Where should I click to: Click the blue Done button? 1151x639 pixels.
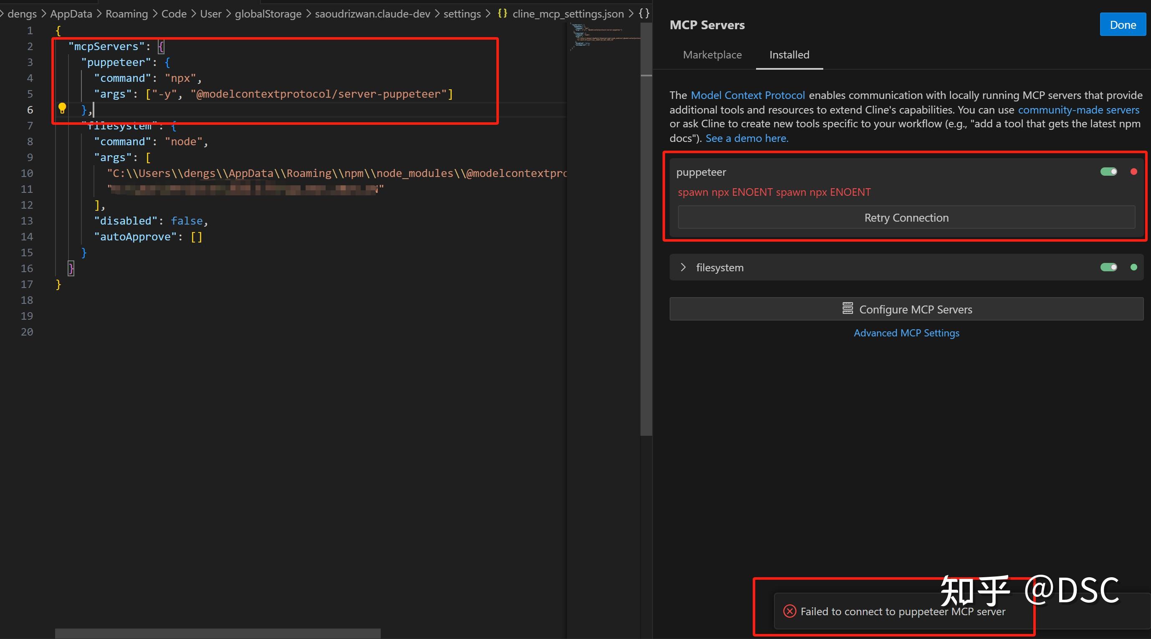click(x=1123, y=25)
